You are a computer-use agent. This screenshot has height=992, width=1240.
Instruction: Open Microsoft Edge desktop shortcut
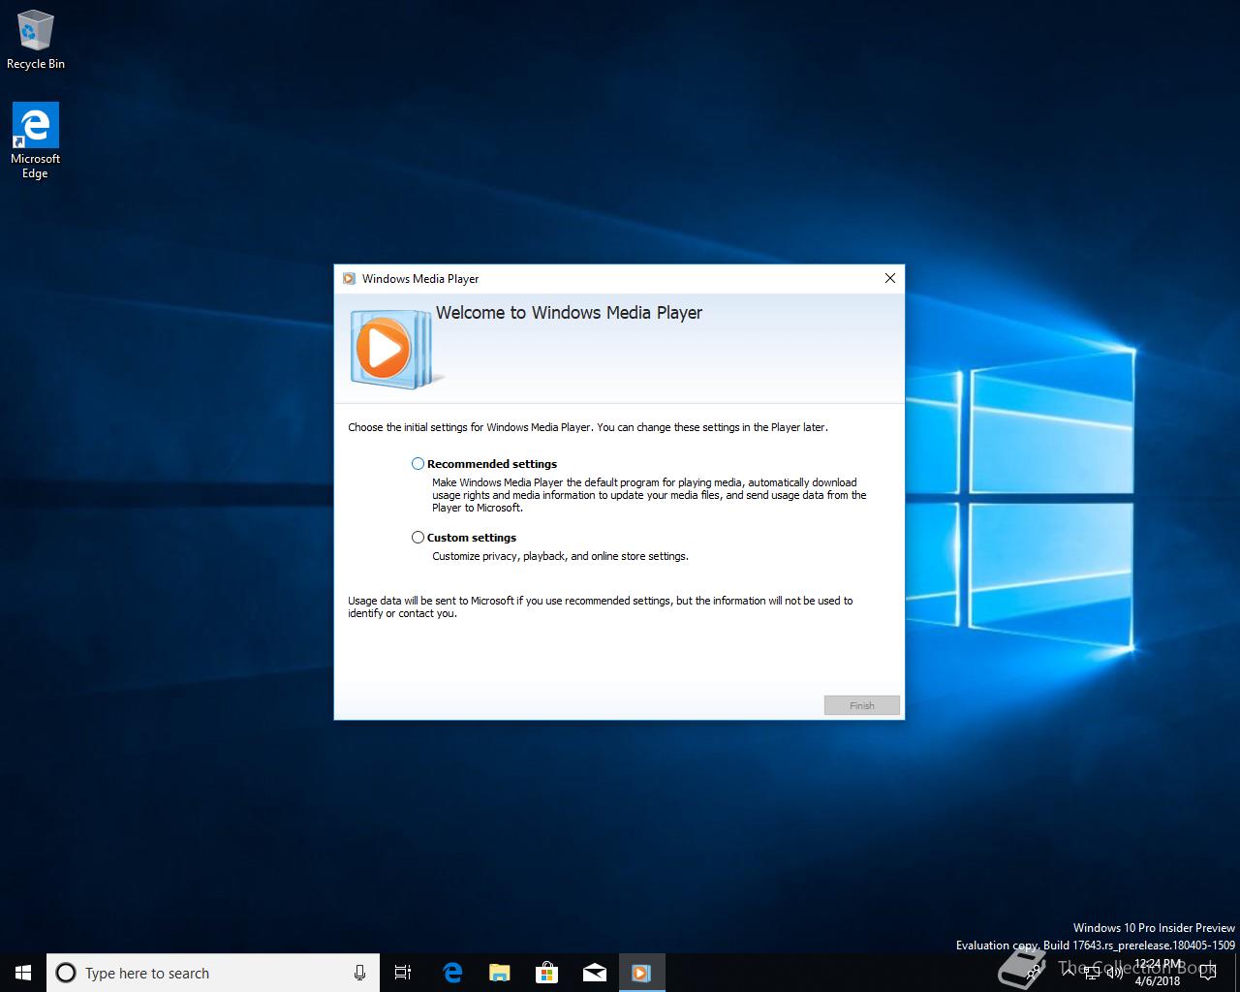(x=36, y=141)
